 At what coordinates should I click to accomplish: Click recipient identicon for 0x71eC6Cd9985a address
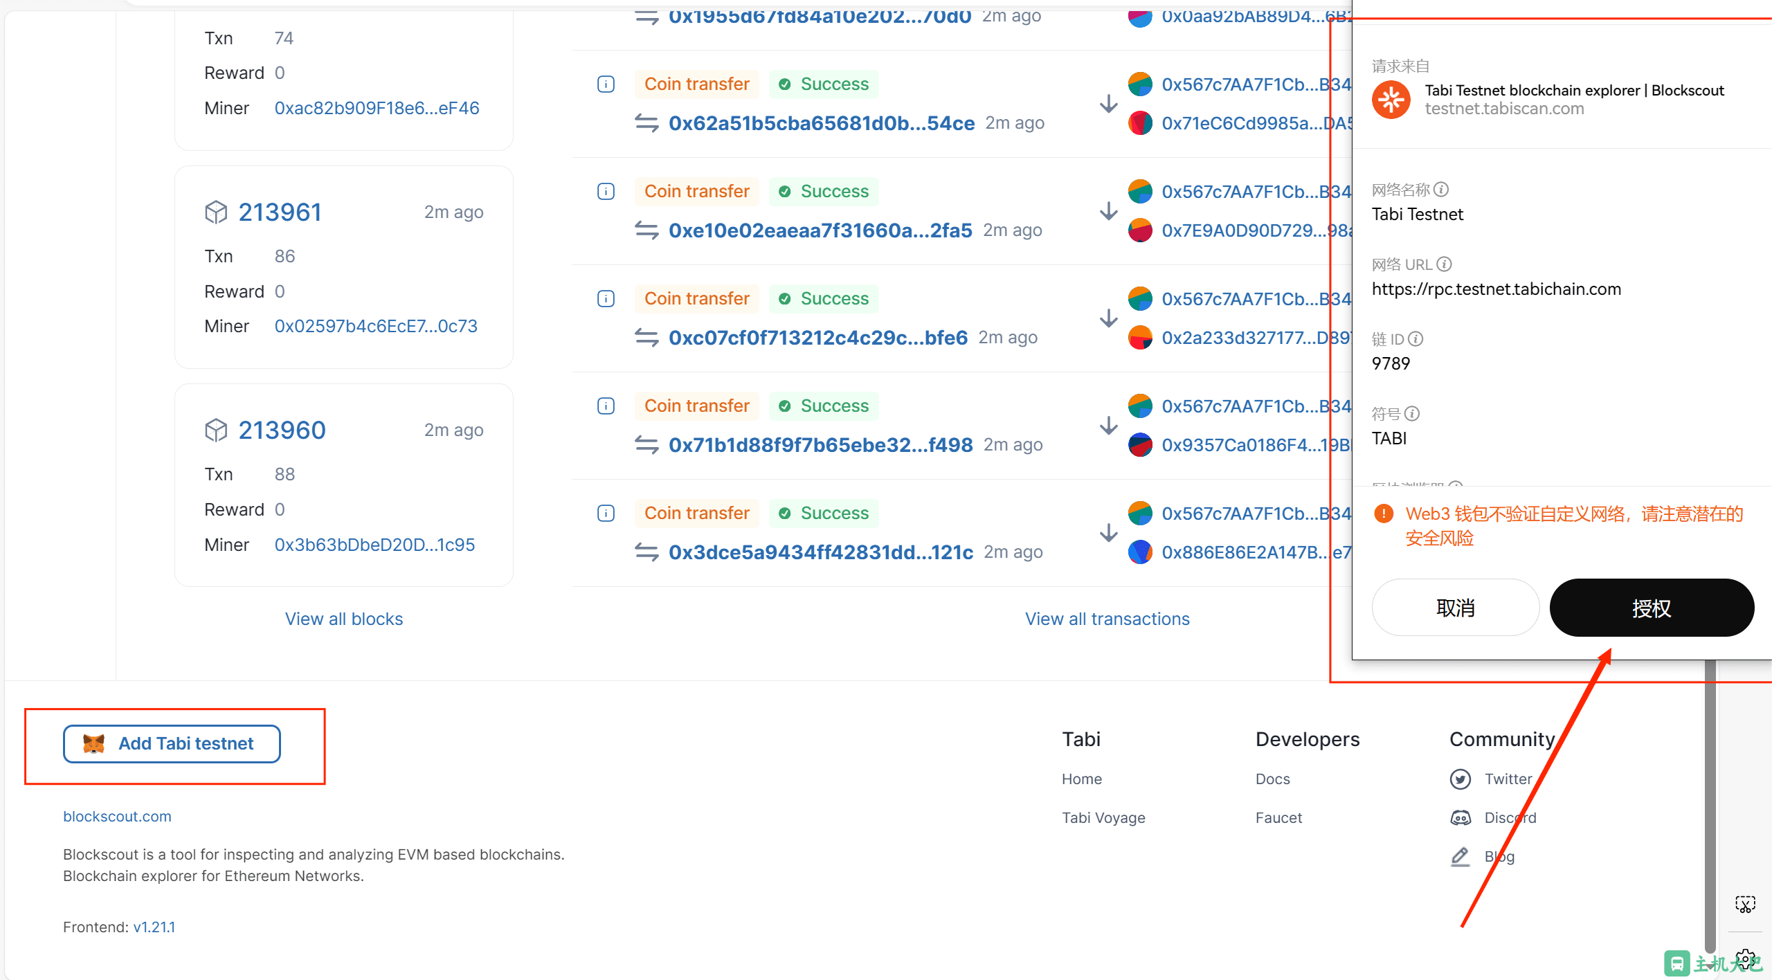(1140, 123)
